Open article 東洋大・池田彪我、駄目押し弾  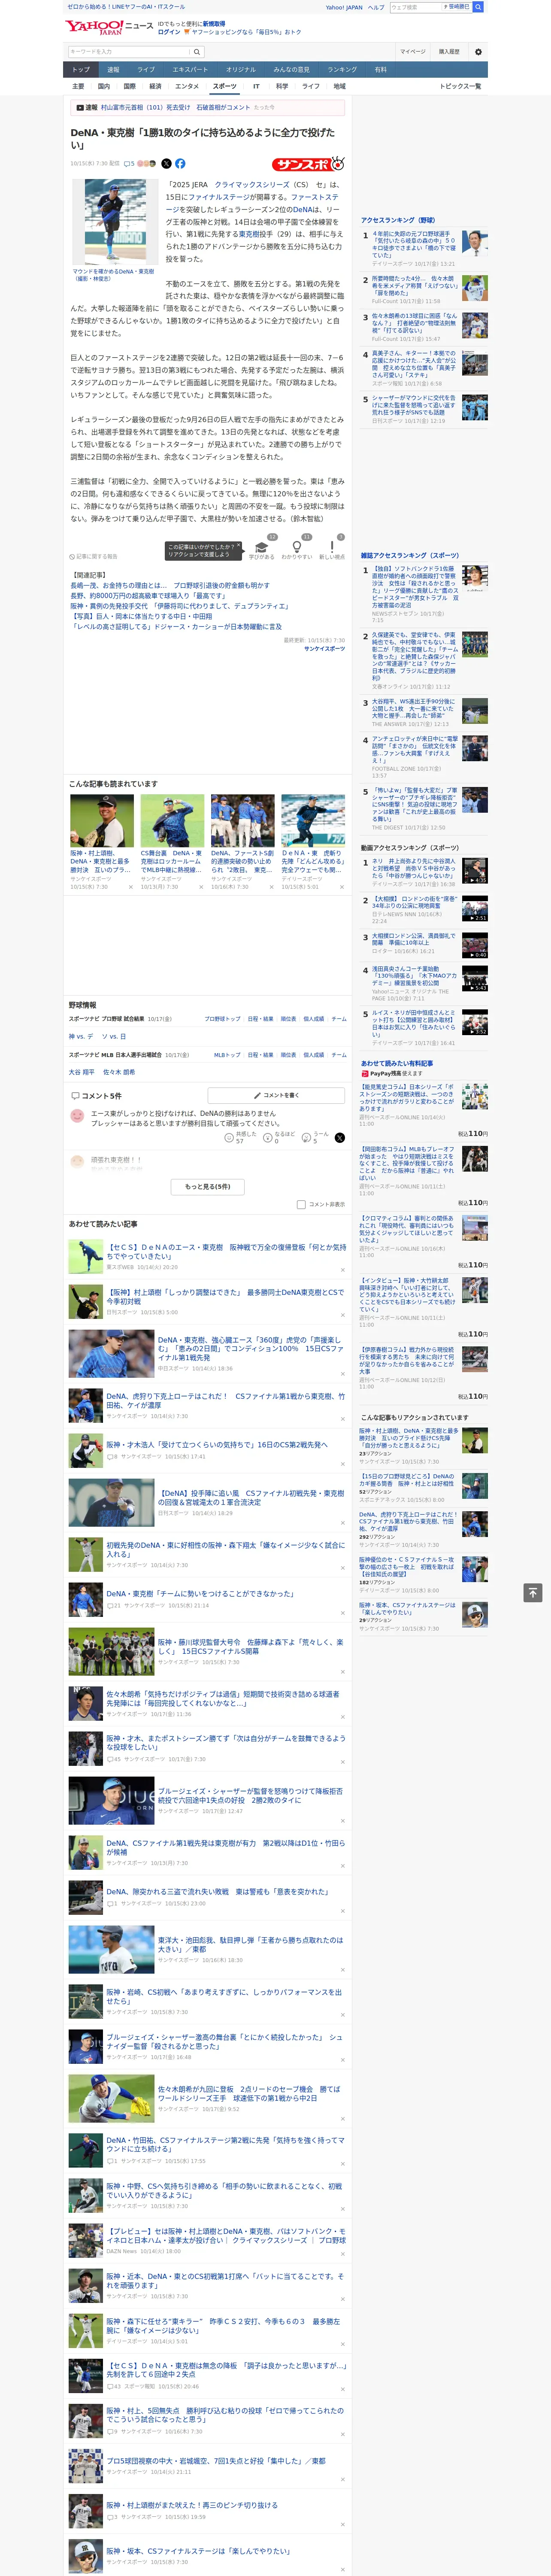(250, 1944)
